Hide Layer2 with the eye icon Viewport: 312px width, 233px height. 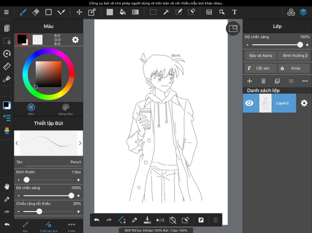pyautogui.click(x=249, y=103)
